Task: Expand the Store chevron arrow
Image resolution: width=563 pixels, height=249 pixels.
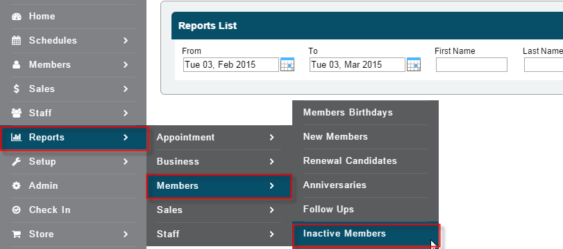Action: click(126, 234)
